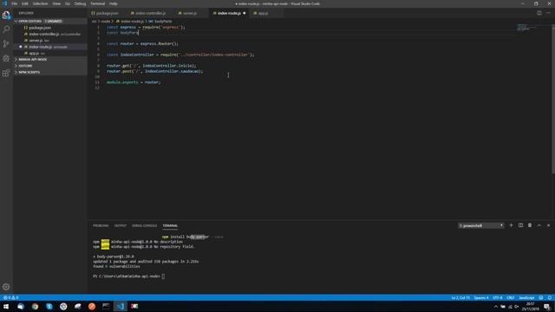Open notifications bell in status bar
555x312 pixels.
tap(549, 297)
